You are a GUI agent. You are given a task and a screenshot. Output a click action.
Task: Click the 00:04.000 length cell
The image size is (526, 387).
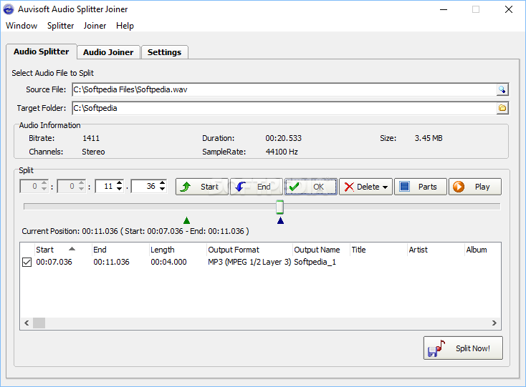(168, 262)
